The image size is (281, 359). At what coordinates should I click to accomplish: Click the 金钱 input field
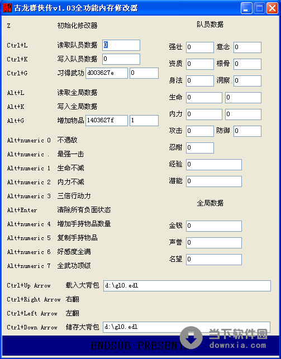click(214, 226)
